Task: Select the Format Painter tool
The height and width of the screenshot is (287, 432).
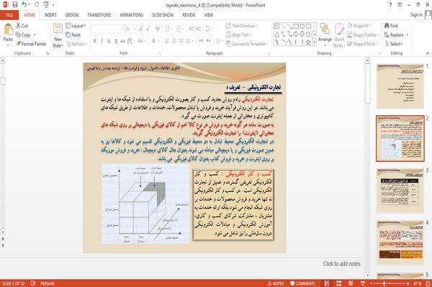Action: pos(31,44)
